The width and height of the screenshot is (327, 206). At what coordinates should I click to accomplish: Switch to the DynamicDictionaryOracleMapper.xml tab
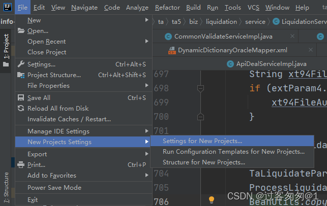pyautogui.click(x=232, y=50)
